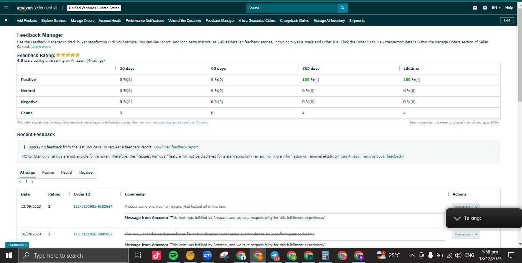The height and width of the screenshot is (263, 522).
Task: Open the mail messages icon
Action: pyautogui.click(x=475, y=8)
